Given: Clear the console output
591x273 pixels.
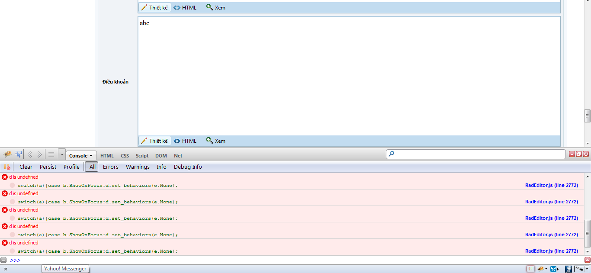Looking at the screenshot, I should (26, 167).
